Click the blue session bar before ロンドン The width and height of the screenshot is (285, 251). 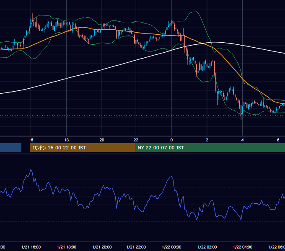point(10,148)
